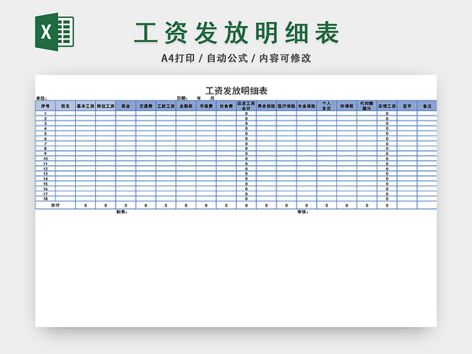
Task: Select the 代扣缴部分 column header
Action: (367, 106)
